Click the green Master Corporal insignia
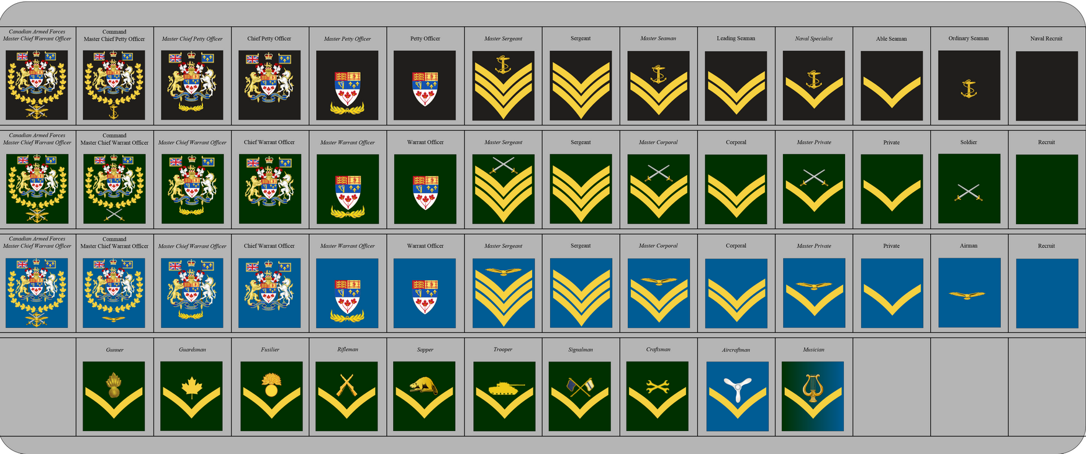 (658, 189)
